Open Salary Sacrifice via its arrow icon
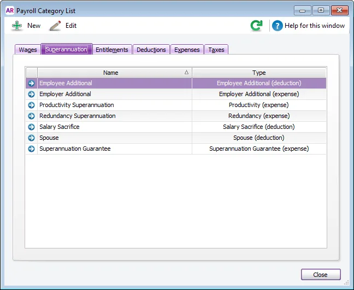Viewport: 354px width, 290px height. point(31,127)
